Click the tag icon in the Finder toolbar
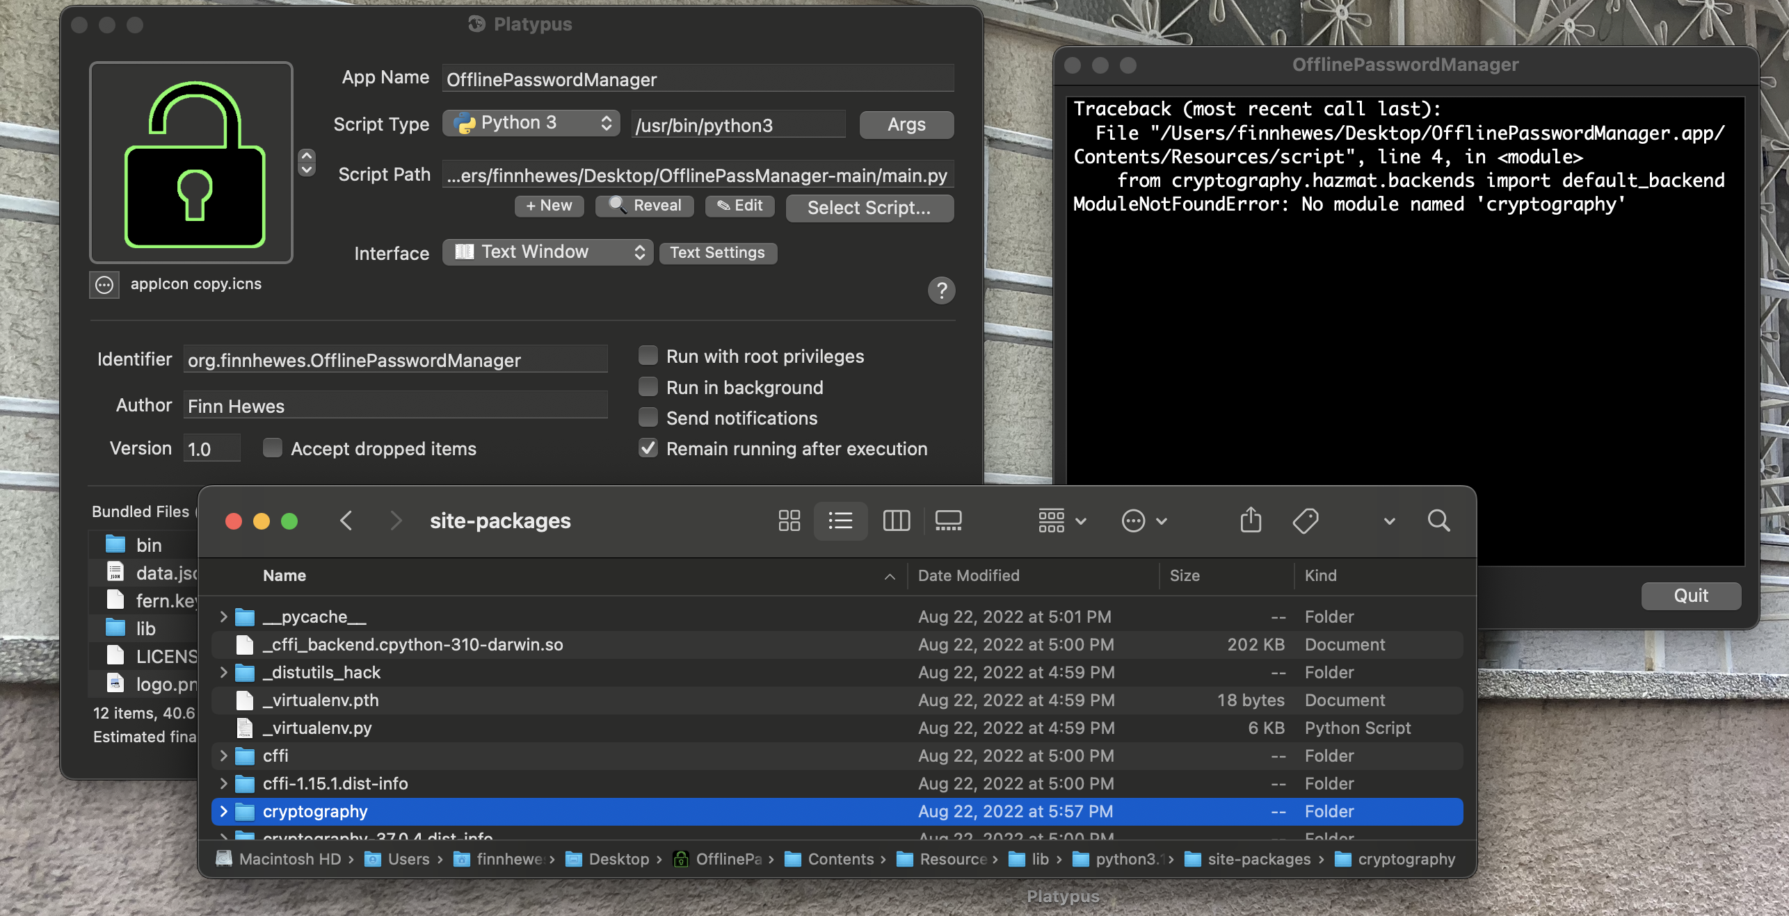 (1305, 521)
